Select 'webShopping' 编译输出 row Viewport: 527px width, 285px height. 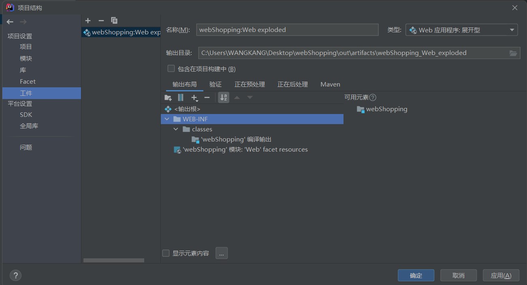252,139
